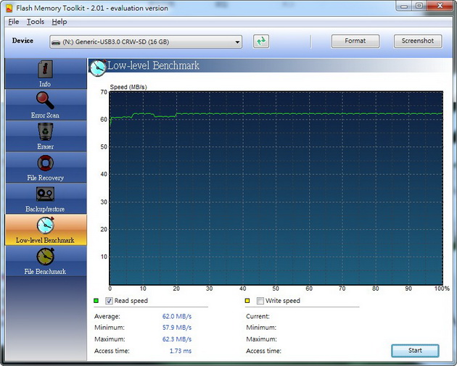This screenshot has width=457, height=366.
Task: Uncheck the Read speed checkbox
Action: pyautogui.click(x=110, y=301)
